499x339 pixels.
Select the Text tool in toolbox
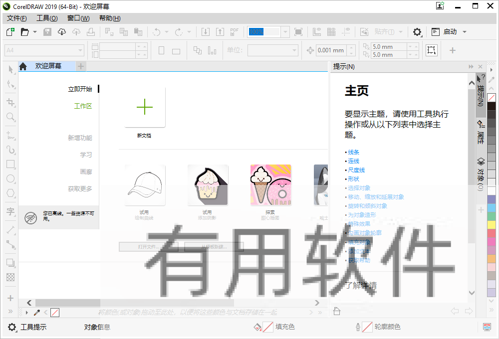[10, 211]
